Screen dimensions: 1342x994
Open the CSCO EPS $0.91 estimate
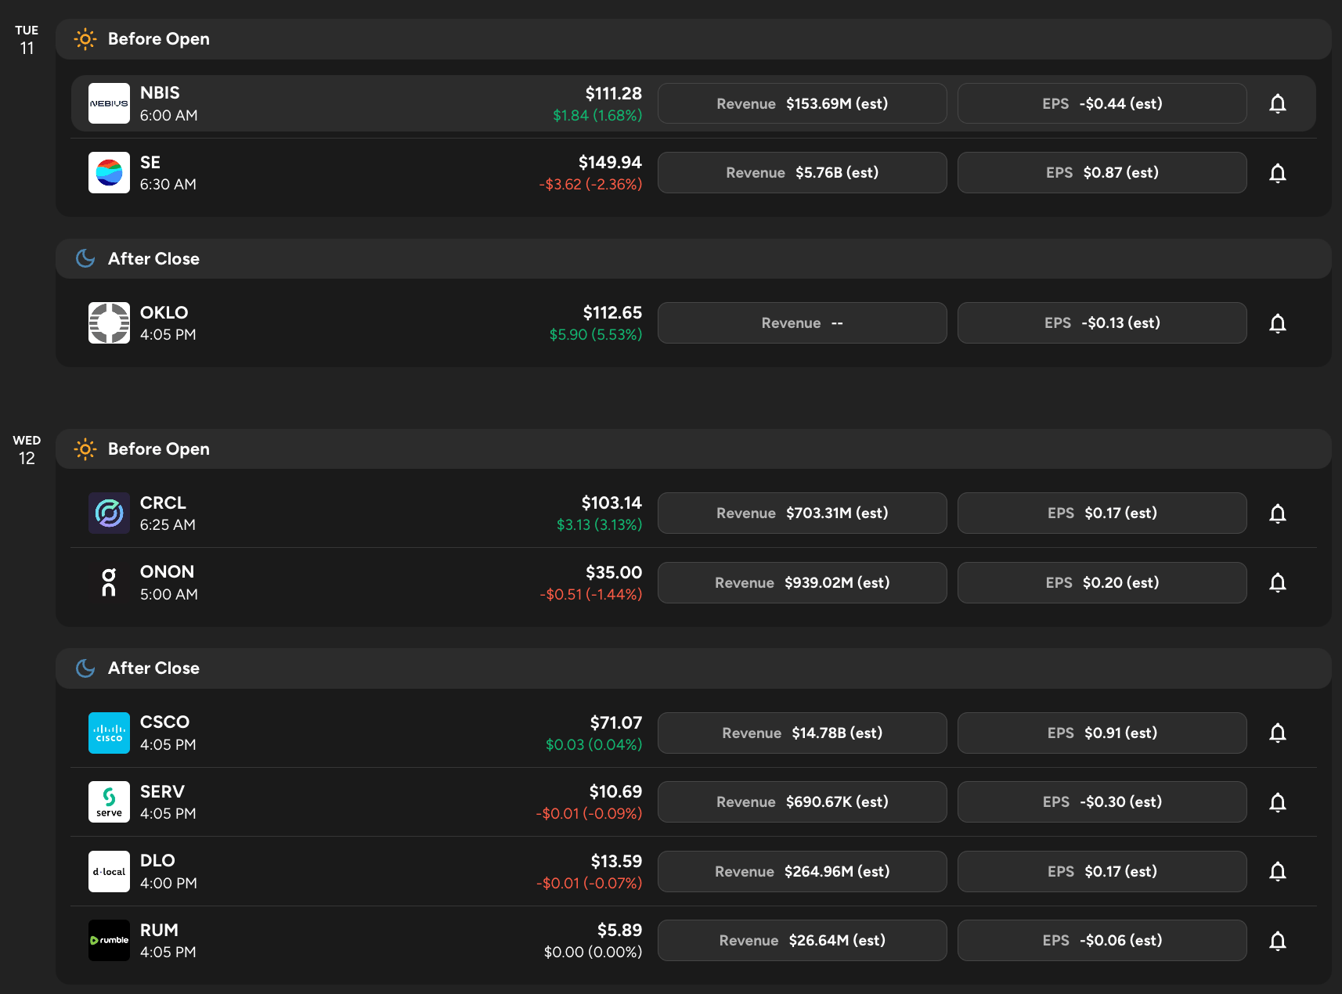(1102, 733)
